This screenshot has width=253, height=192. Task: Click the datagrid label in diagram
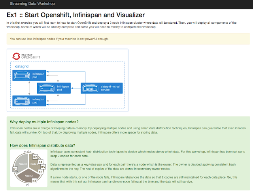(x=22, y=66)
